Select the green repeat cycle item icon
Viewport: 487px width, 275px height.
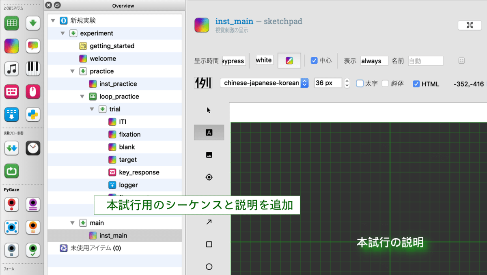point(11,171)
